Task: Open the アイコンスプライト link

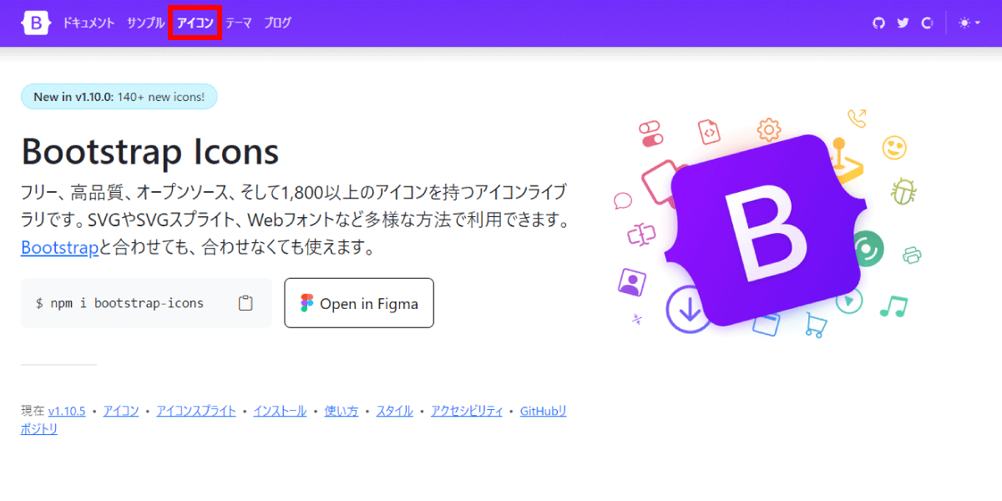Action: 196,411
